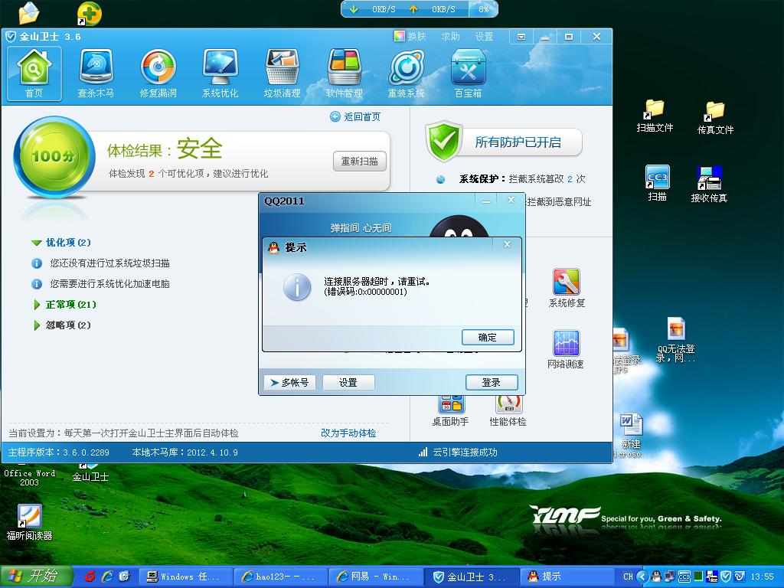Click the CH language indicator in tray
The image size is (784, 588).
628,577
